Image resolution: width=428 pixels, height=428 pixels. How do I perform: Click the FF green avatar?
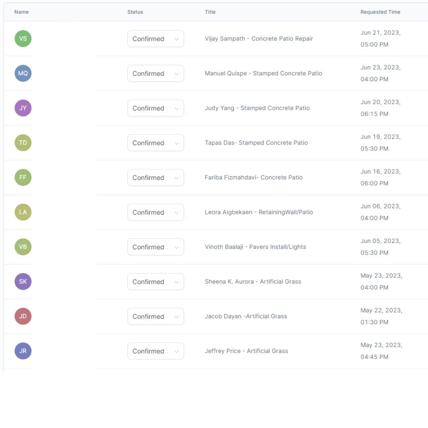click(x=23, y=178)
